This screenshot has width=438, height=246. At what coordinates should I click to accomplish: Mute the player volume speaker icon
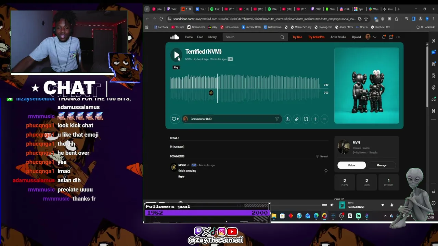332,205
